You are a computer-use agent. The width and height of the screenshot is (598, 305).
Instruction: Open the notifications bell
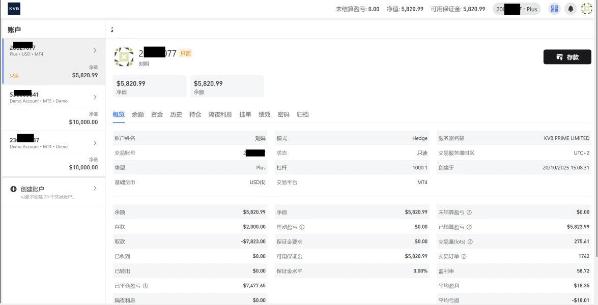tap(571, 9)
